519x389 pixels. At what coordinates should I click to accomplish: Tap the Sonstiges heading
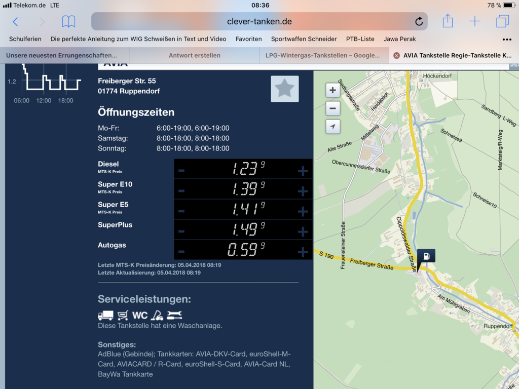point(117,344)
